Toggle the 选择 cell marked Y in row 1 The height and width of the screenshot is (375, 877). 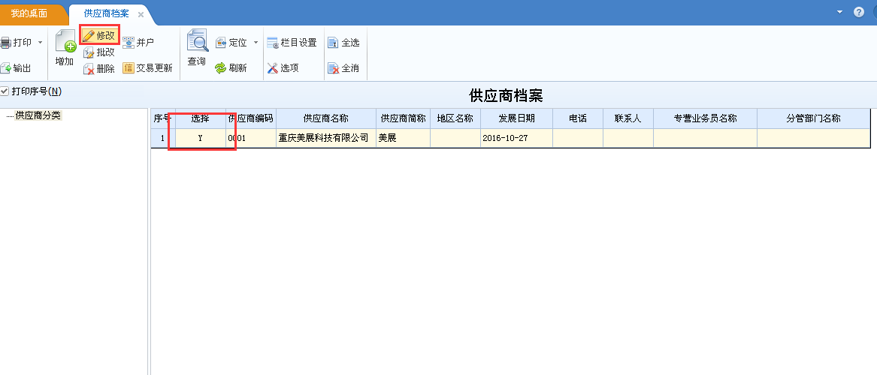coord(200,139)
